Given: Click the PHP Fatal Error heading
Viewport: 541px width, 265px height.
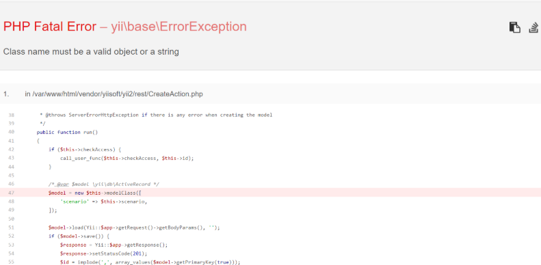Looking at the screenshot, I should point(50,27).
